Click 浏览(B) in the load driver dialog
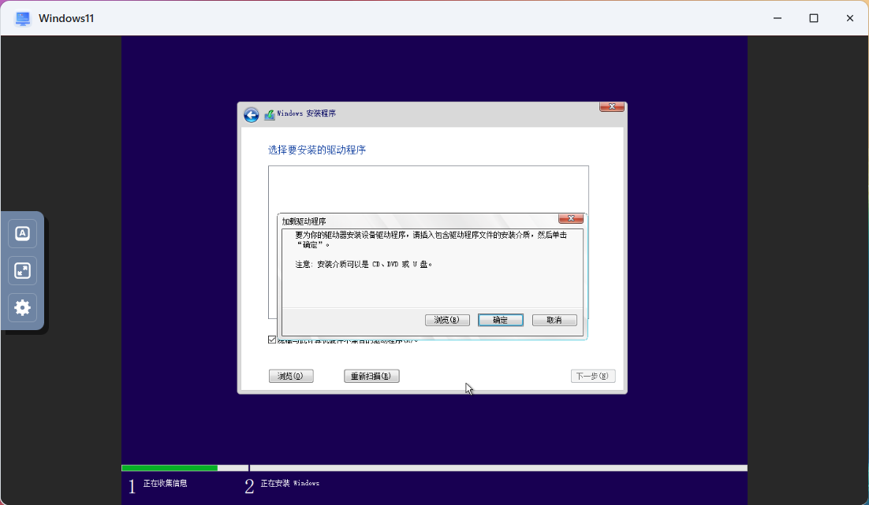The width and height of the screenshot is (869, 505). coord(447,320)
